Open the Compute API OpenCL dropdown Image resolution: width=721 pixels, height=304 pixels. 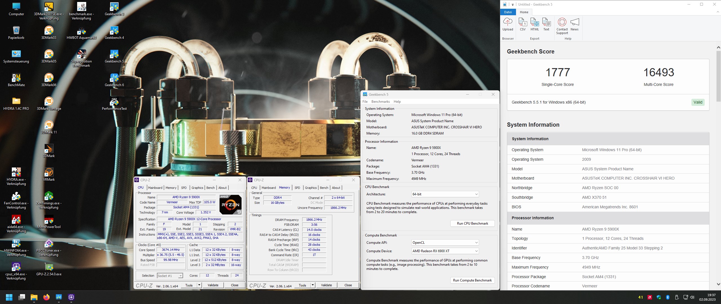pyautogui.click(x=445, y=243)
